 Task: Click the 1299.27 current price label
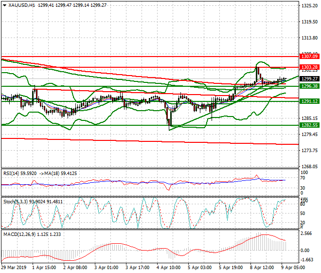309,79
